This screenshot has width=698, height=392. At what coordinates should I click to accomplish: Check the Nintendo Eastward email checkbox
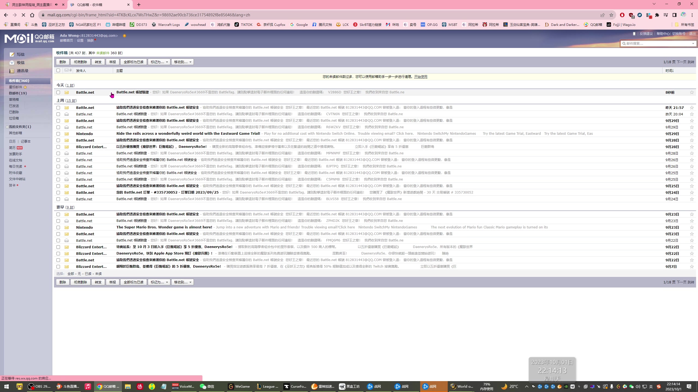pos(58,134)
